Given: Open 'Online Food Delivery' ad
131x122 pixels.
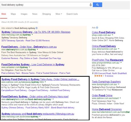Looking at the screenshot, I should [104, 46].
